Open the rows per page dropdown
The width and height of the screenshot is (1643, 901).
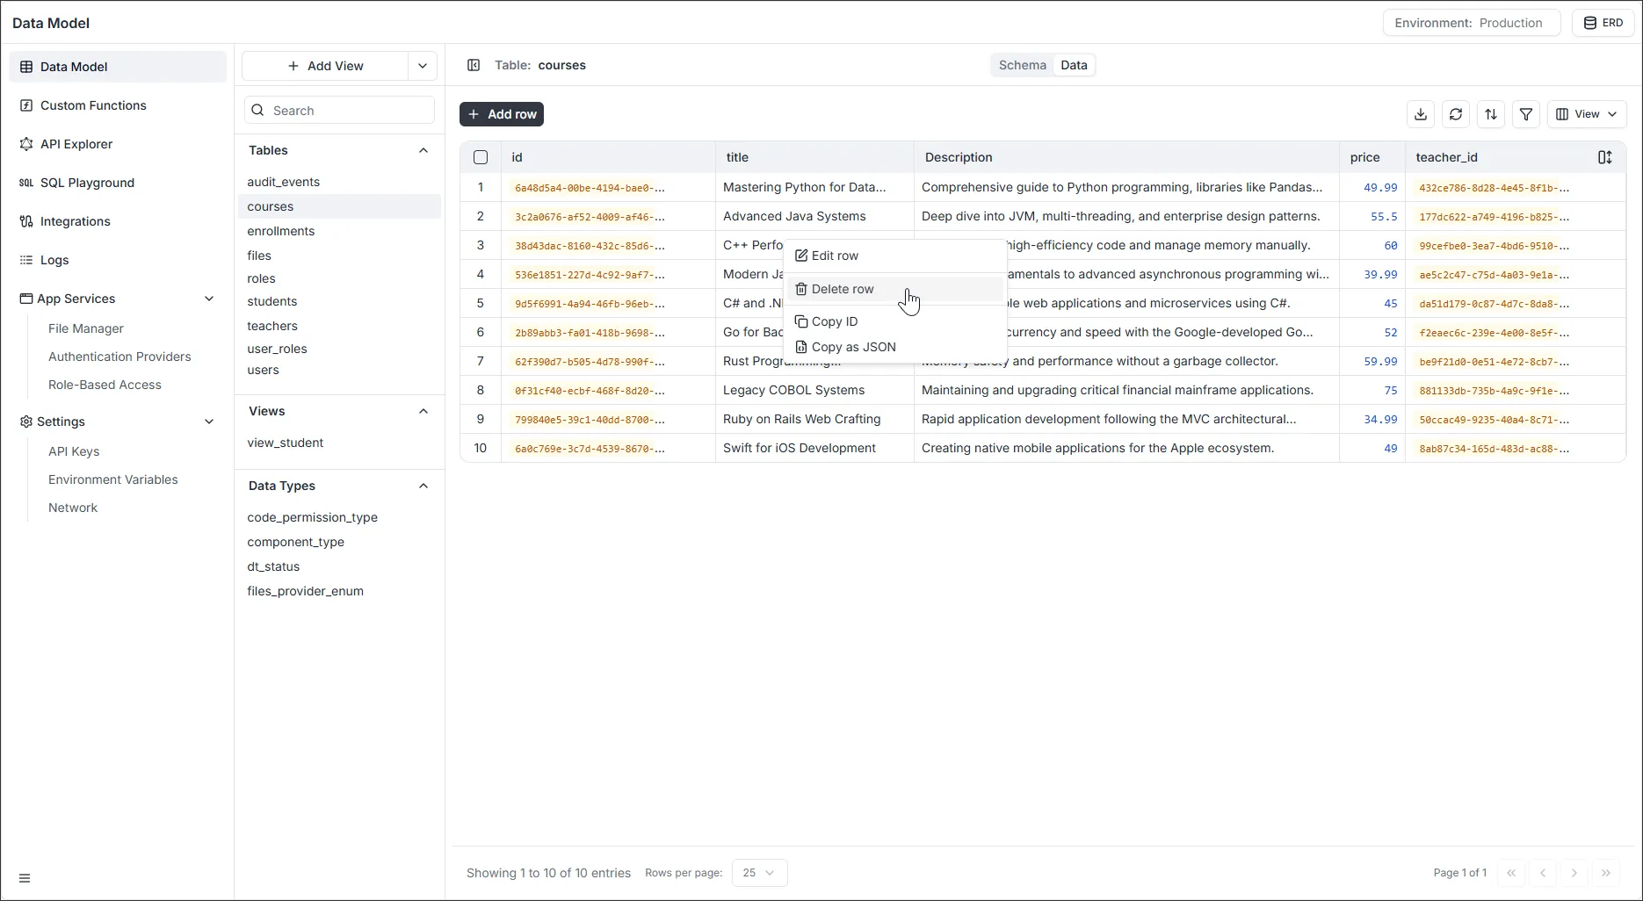pyautogui.click(x=759, y=873)
